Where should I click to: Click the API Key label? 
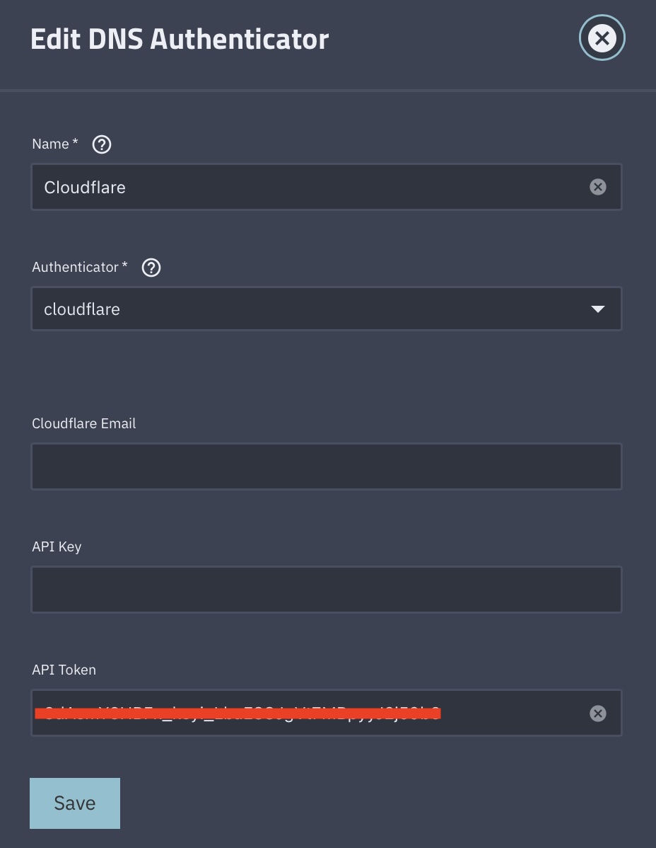click(57, 546)
